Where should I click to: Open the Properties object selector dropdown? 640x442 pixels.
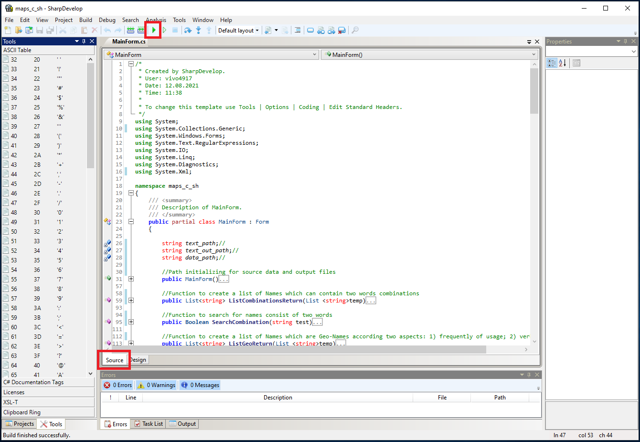point(591,51)
